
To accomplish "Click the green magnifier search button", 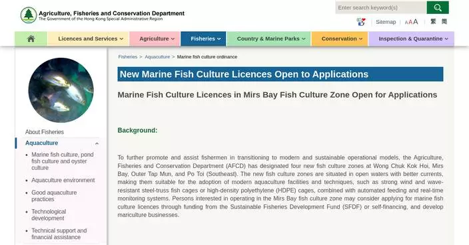I will click(438, 7).
